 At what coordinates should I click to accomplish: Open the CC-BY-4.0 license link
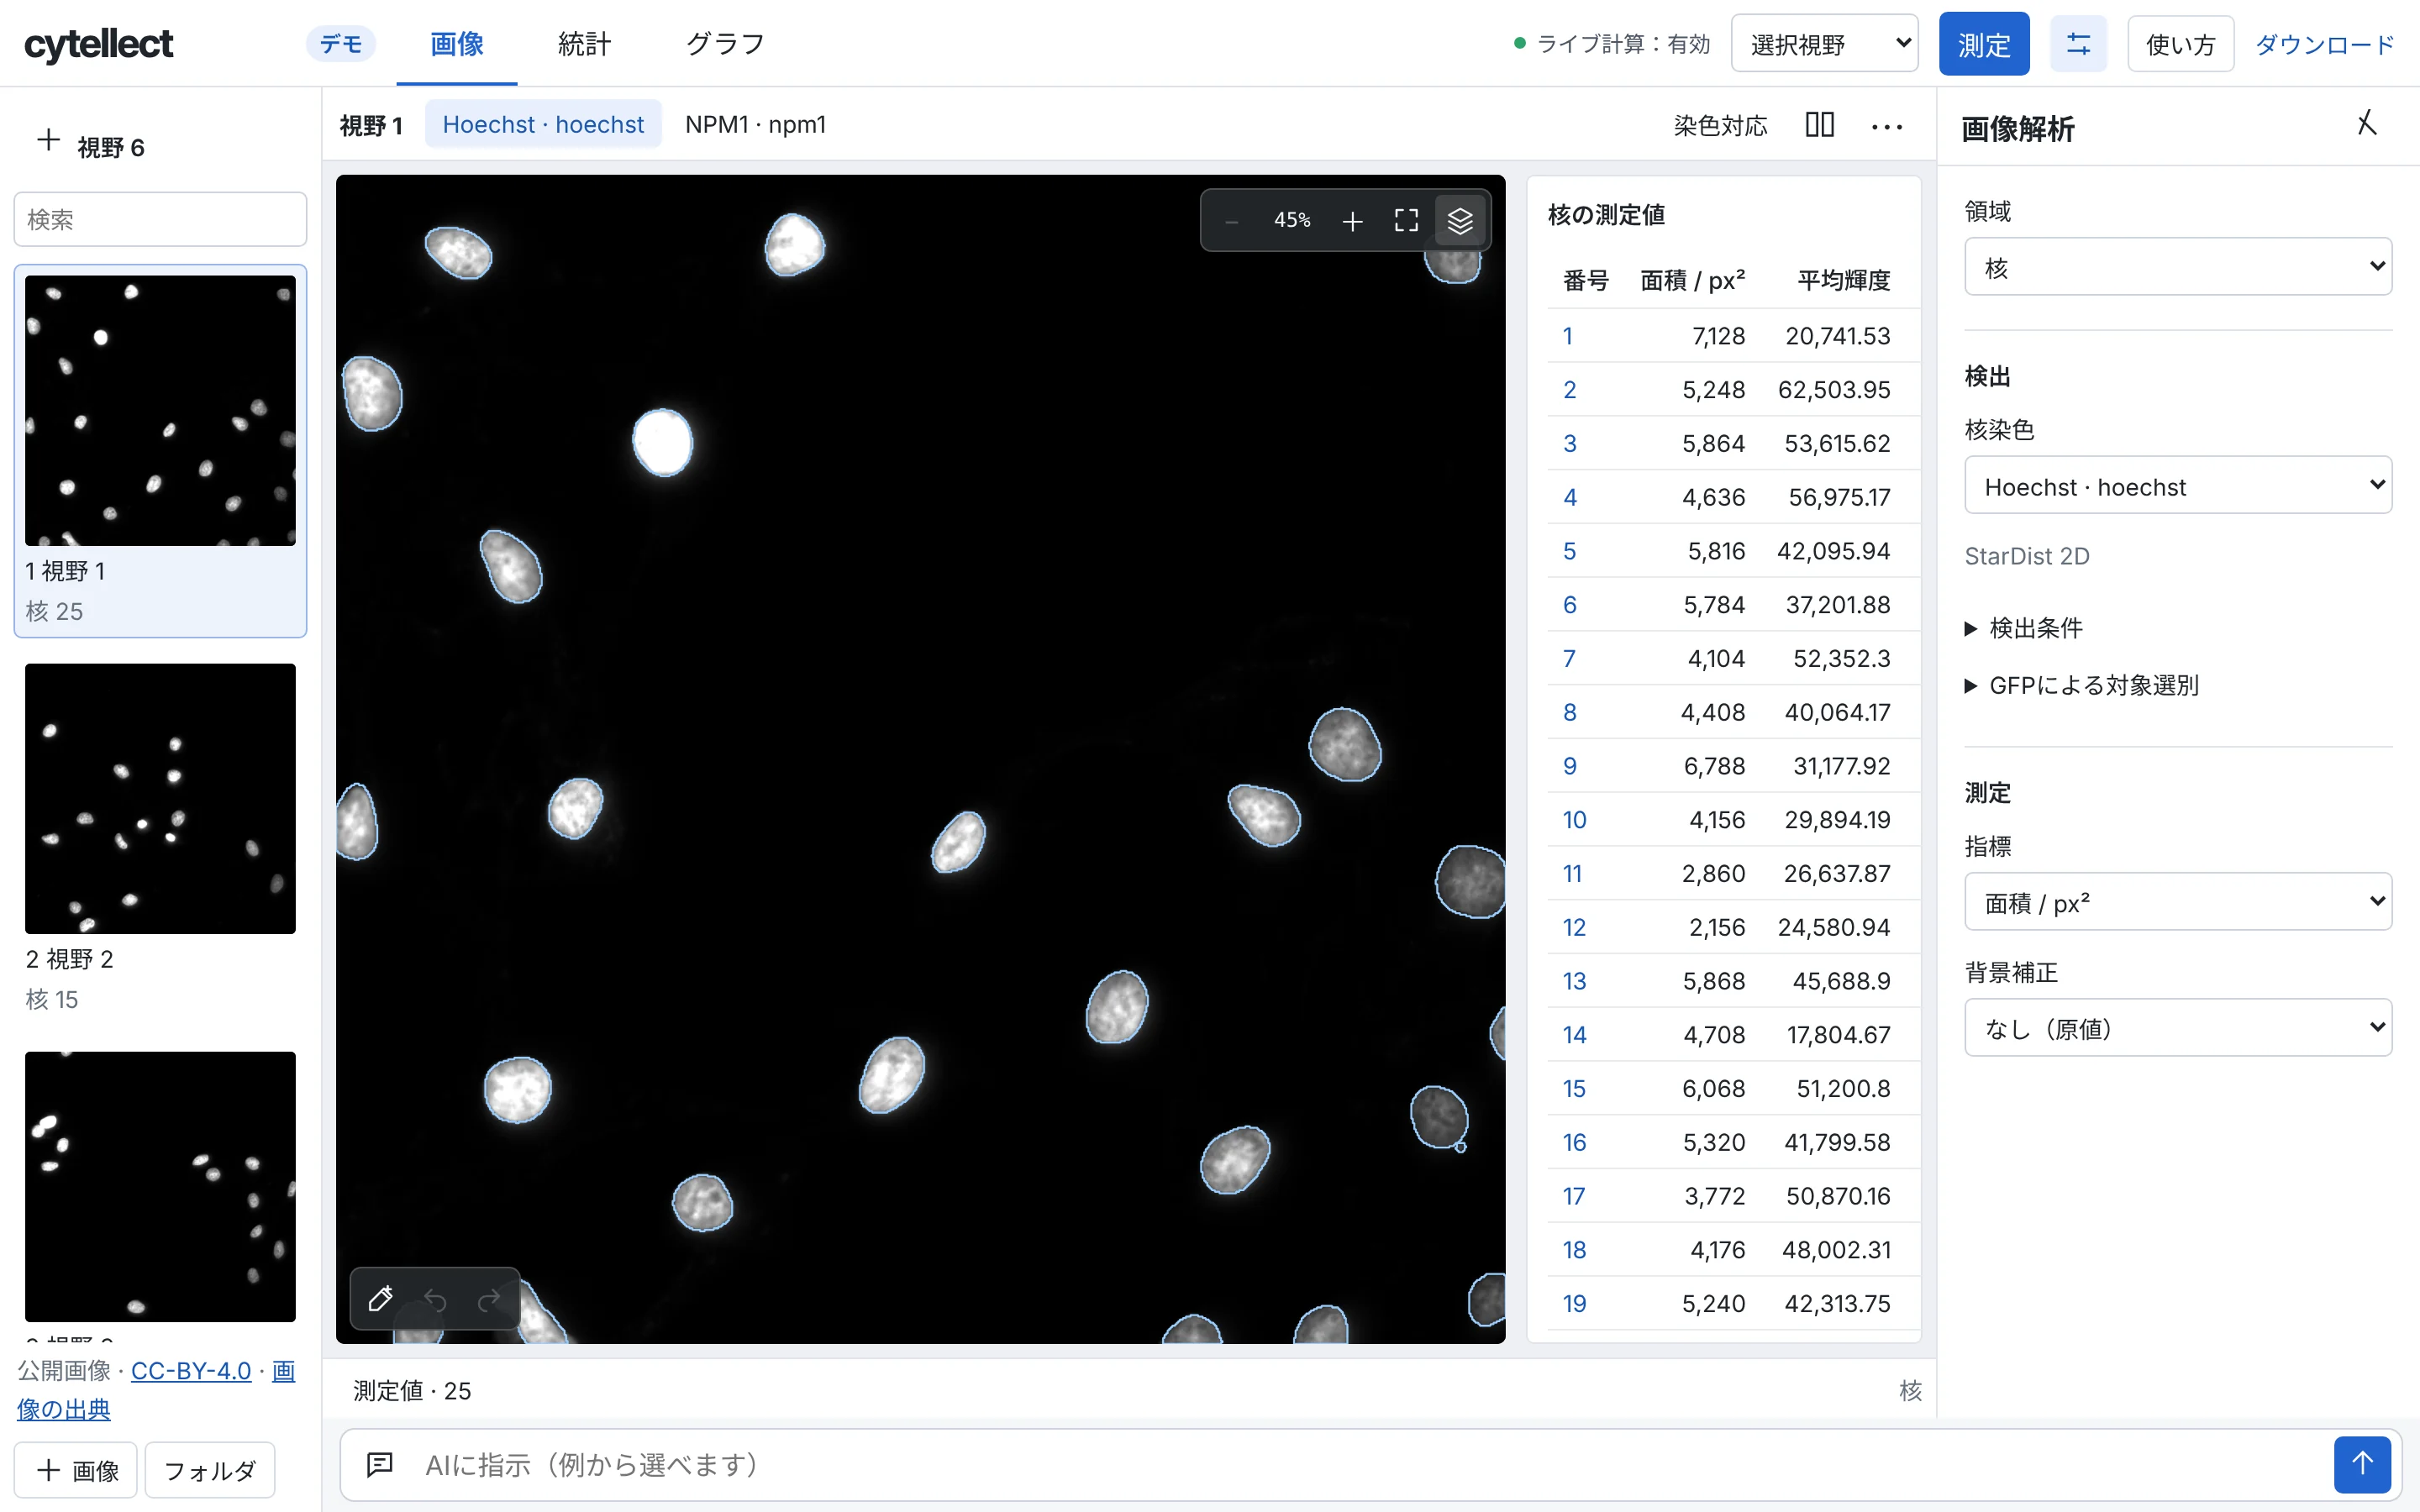191,1370
